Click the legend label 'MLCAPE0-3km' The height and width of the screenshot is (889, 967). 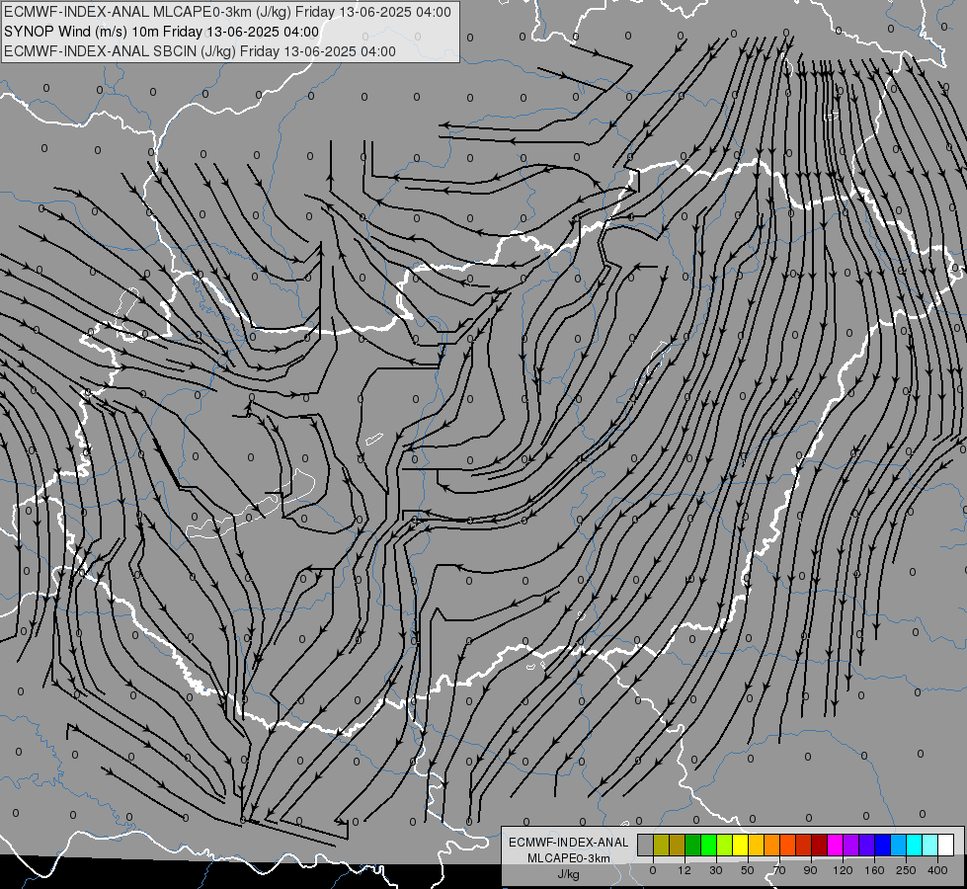pyautogui.click(x=569, y=858)
